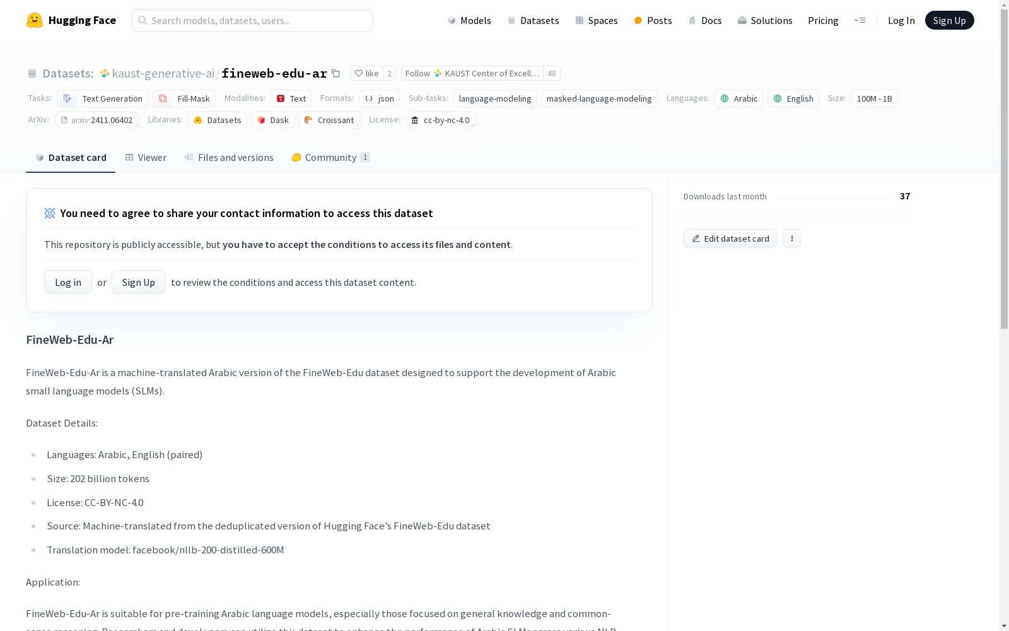The height and width of the screenshot is (631, 1009).
Task: Click the Text Generation task icon
Action: tap(67, 98)
